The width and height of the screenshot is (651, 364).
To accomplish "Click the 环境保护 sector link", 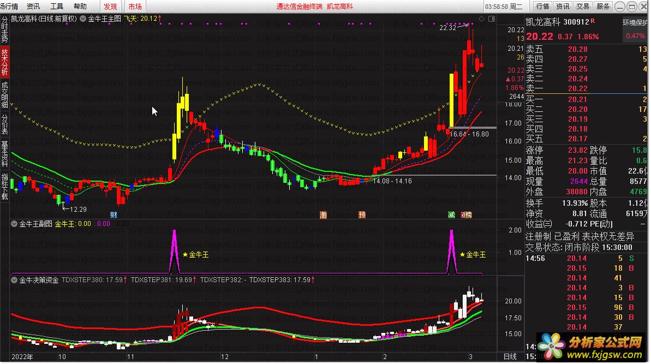I will click(635, 22).
